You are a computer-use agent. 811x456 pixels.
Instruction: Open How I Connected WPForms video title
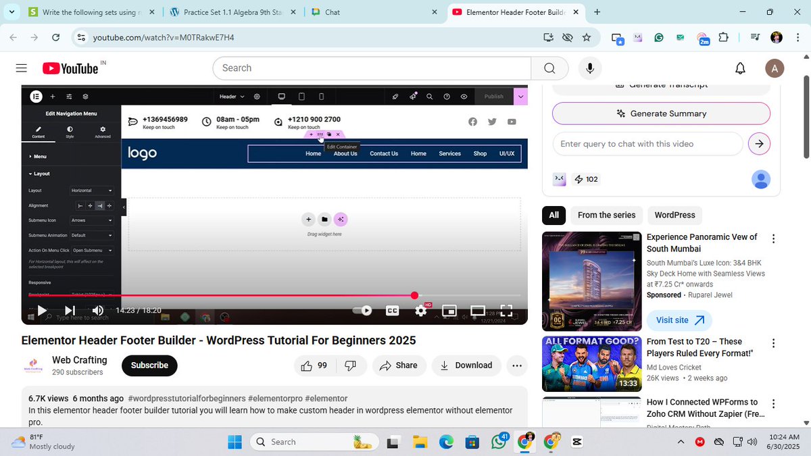coord(706,408)
